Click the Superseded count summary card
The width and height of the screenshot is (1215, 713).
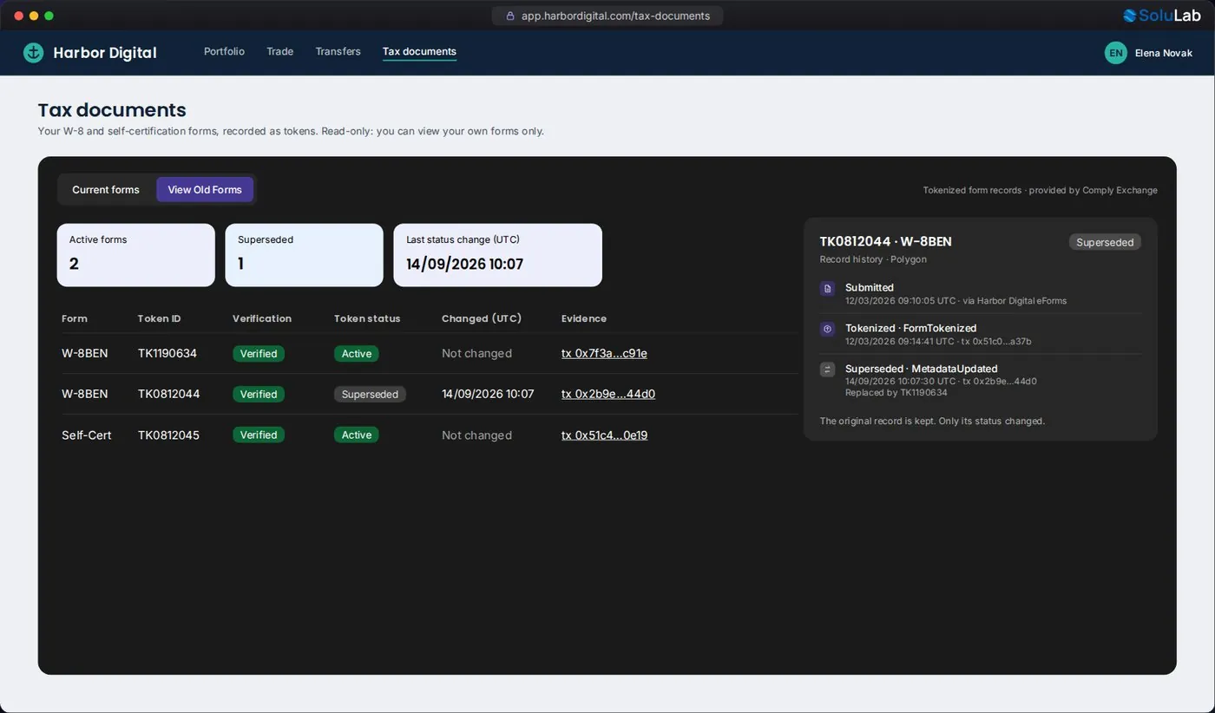(304, 255)
